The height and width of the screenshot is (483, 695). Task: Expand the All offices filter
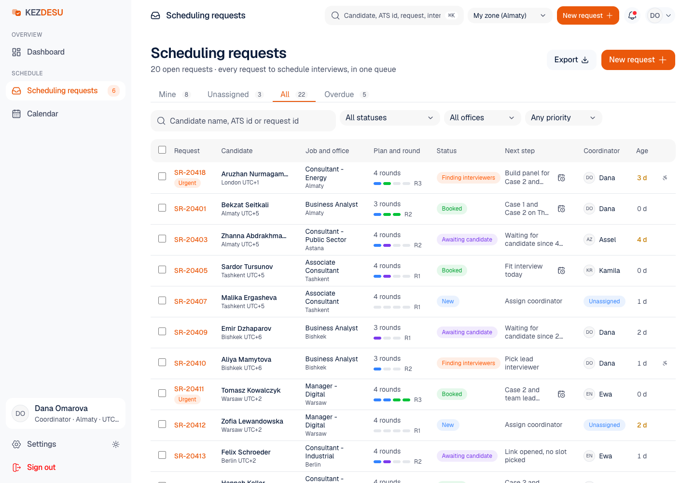[483, 118]
